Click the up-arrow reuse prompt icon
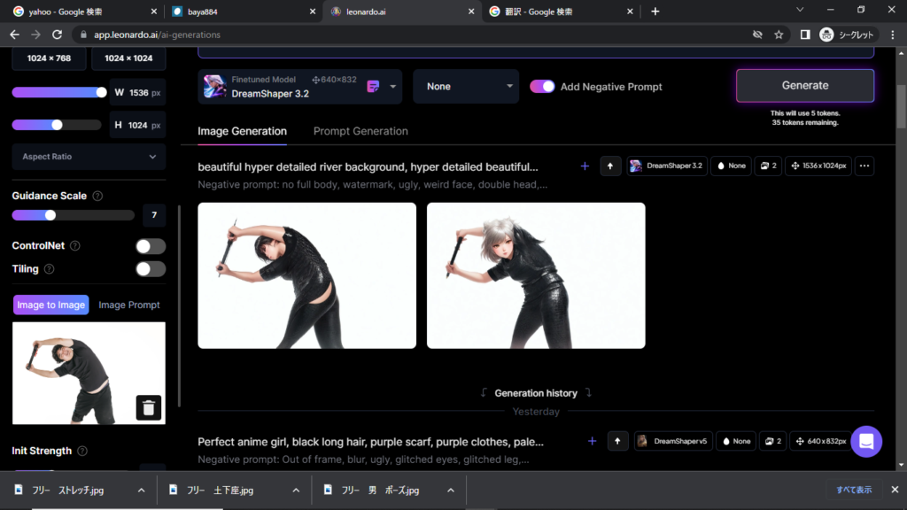Viewport: 907px width, 510px height. (610, 166)
